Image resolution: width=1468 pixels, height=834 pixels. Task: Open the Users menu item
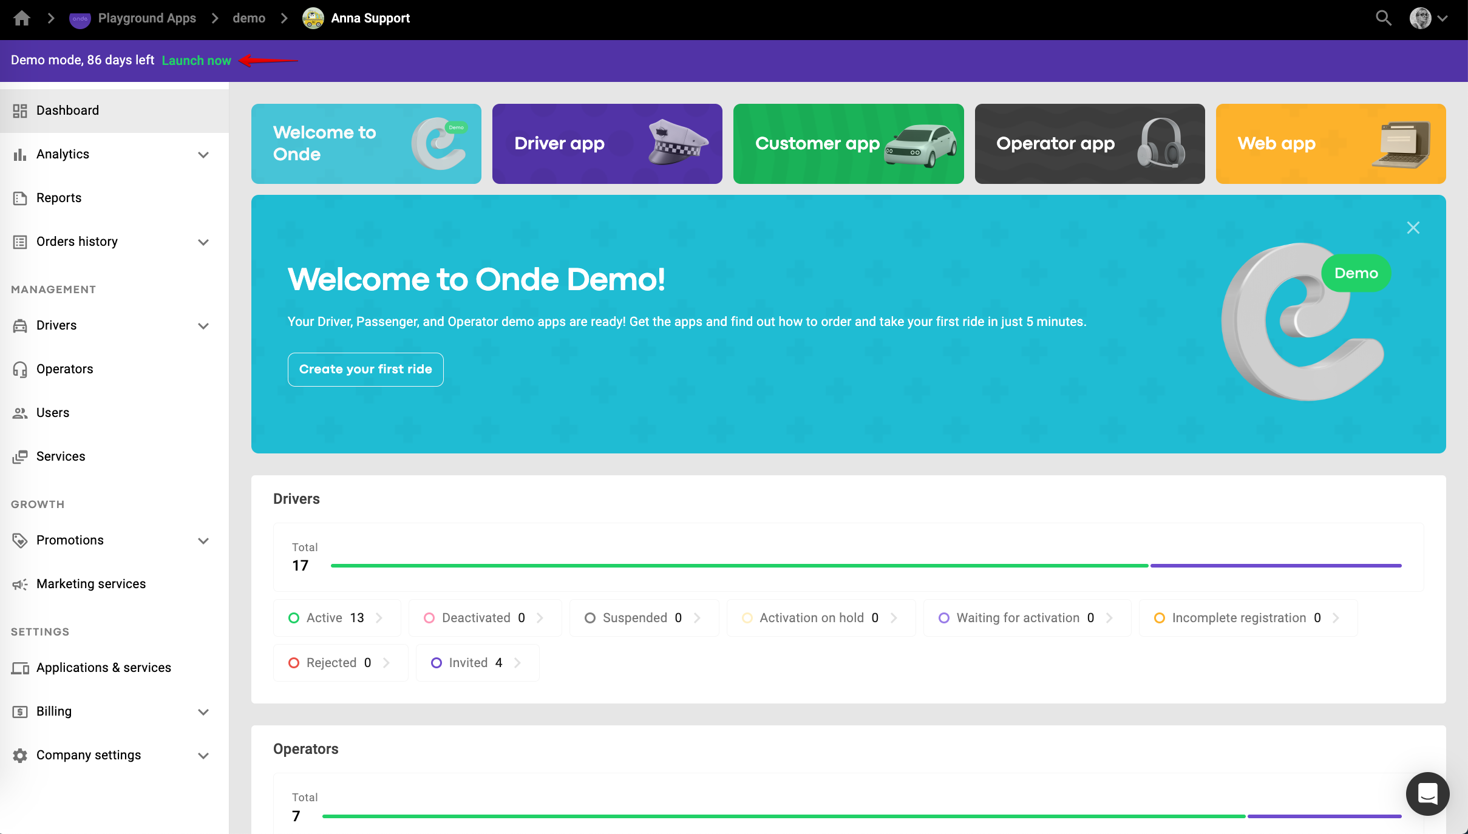coord(53,413)
